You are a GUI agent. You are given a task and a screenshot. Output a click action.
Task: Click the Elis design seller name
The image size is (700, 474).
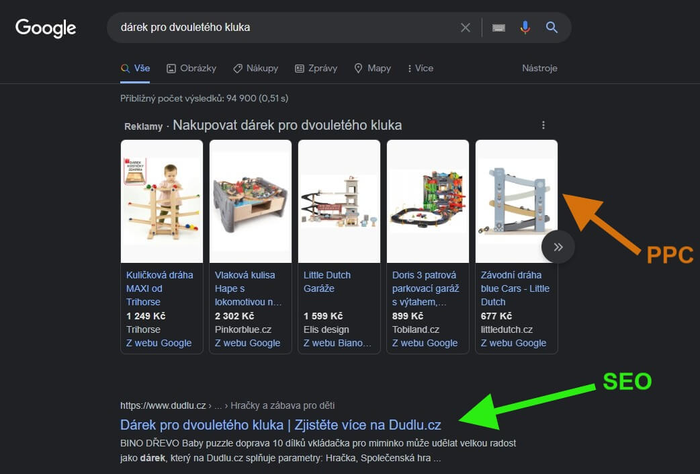(326, 329)
